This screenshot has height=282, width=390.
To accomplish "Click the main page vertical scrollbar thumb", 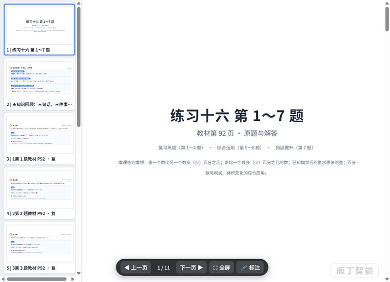I will click(x=387, y=19).
